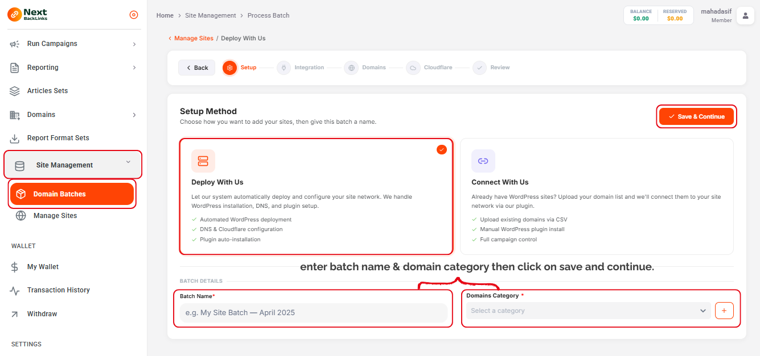Viewport: 760px width, 356px height.
Task: Select Domain Batches in the sidebar
Action: (x=72, y=194)
